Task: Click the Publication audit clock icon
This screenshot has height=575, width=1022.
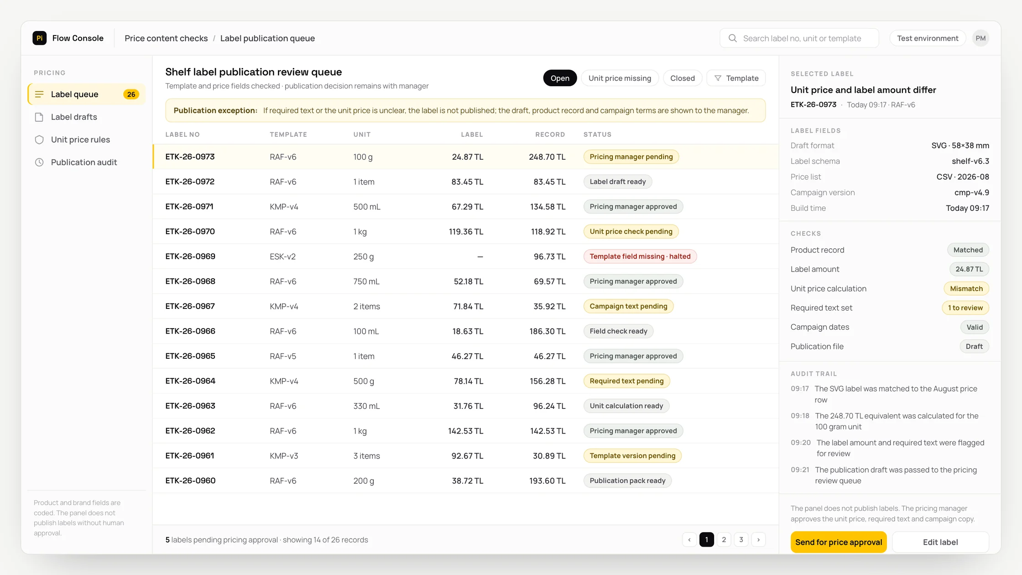Action: point(39,162)
